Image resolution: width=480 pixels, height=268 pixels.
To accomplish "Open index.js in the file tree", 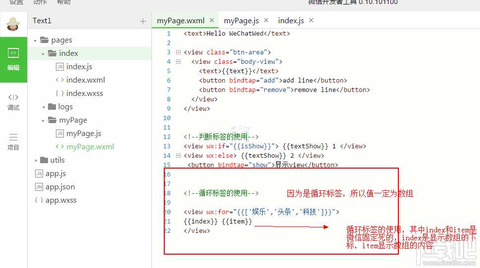I will 79,67.
